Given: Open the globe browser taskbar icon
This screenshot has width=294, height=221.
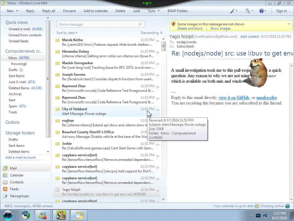Looking at the screenshot, I should point(26,215).
